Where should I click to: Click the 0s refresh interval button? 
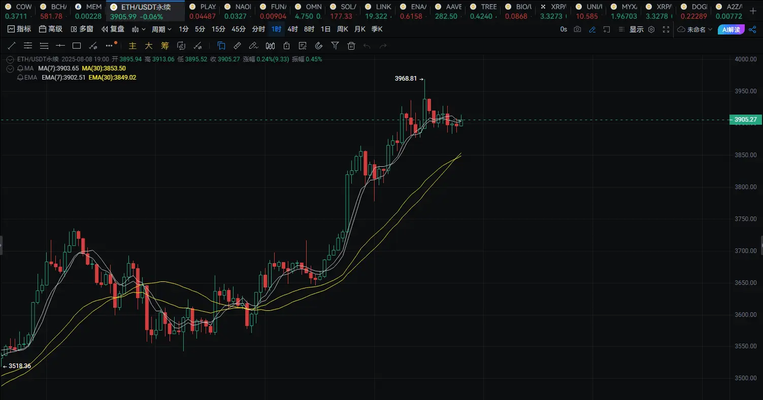point(563,29)
